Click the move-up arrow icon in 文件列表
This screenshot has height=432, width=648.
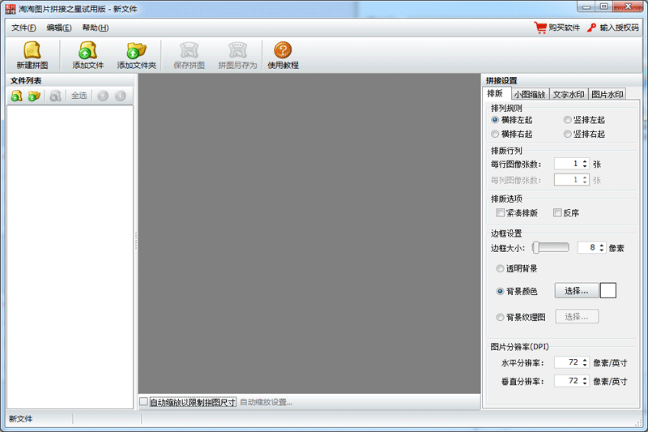pyautogui.click(x=103, y=96)
